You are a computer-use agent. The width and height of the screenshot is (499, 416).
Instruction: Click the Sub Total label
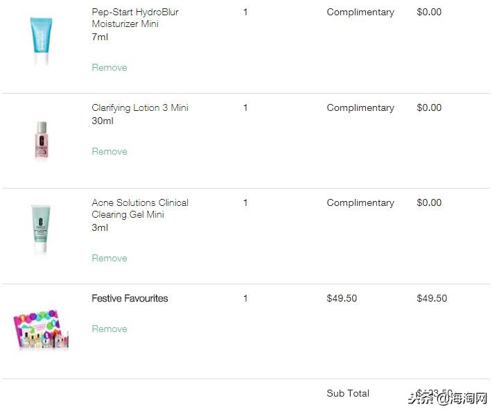(x=348, y=394)
